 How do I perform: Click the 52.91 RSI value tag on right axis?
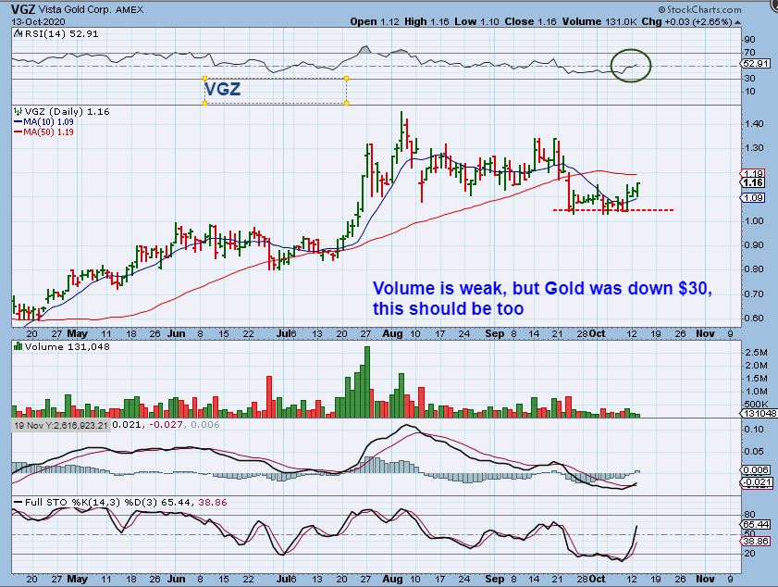[x=756, y=64]
